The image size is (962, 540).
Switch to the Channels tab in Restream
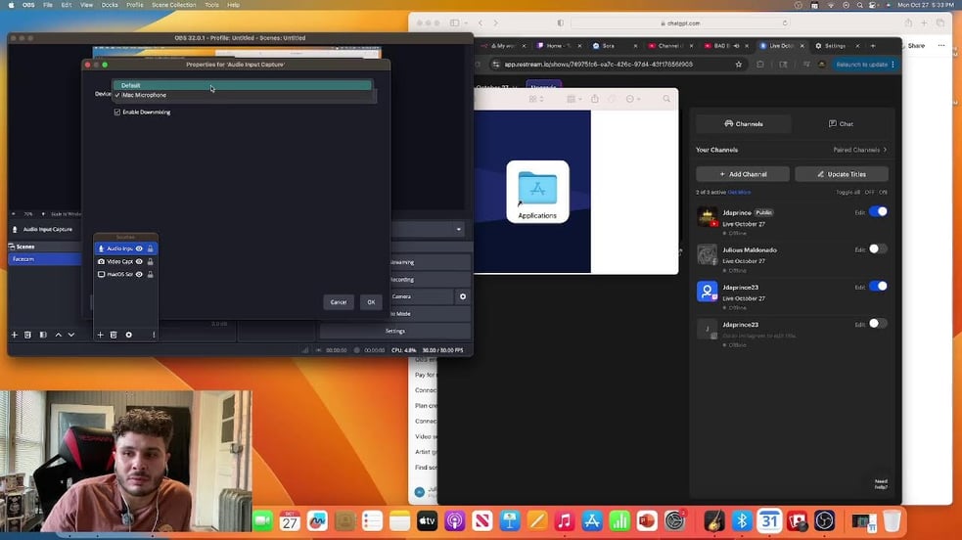point(744,124)
